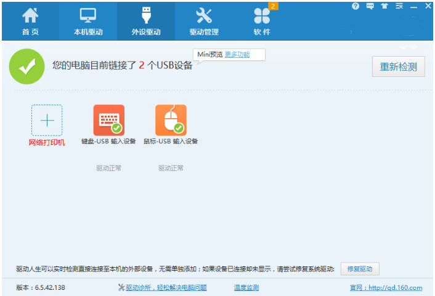Image resolution: width=435 pixels, height=296 pixels.
Task: Open the 首页 home tab
Action: tap(30, 21)
